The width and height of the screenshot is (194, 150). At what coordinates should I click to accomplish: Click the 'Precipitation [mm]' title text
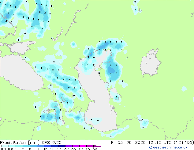point(20,143)
